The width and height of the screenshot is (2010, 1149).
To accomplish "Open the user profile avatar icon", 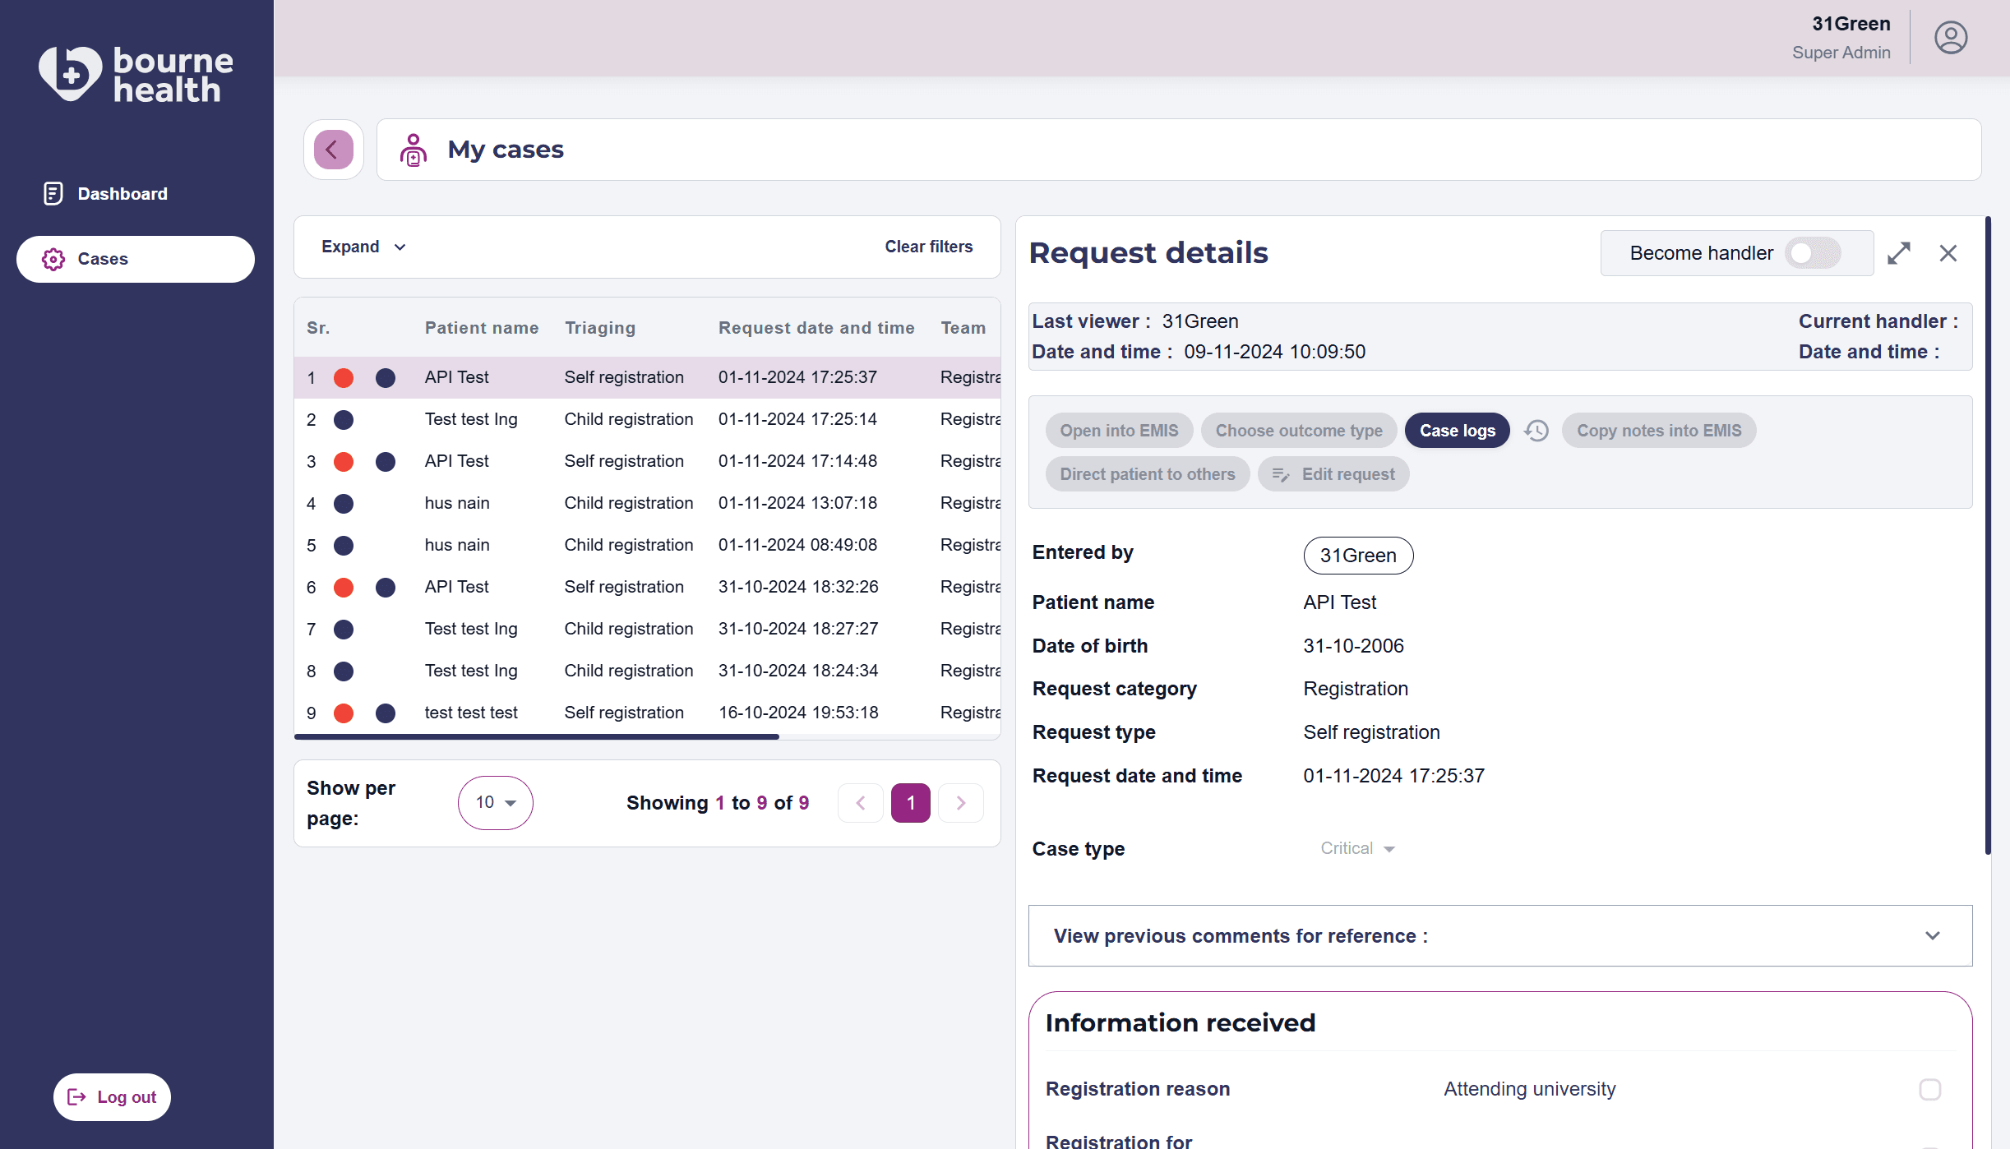I will [1950, 38].
